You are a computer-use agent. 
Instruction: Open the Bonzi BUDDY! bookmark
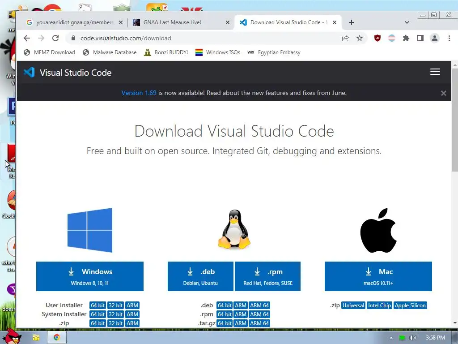[x=166, y=52]
